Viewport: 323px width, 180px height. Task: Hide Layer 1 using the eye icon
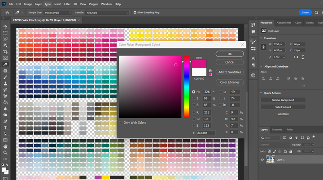262,159
